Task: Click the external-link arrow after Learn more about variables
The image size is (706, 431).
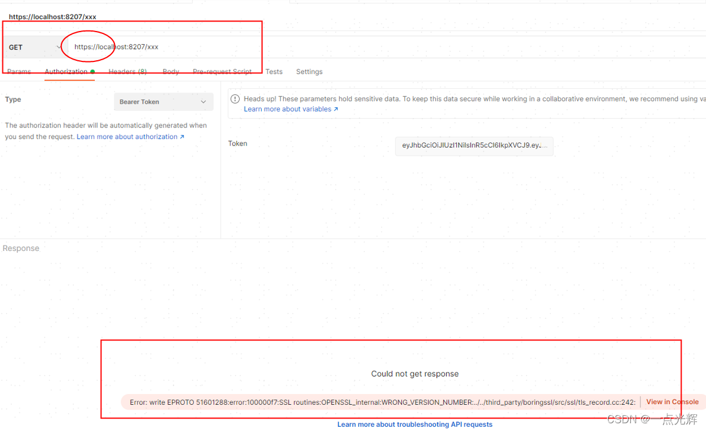Action: (x=335, y=108)
